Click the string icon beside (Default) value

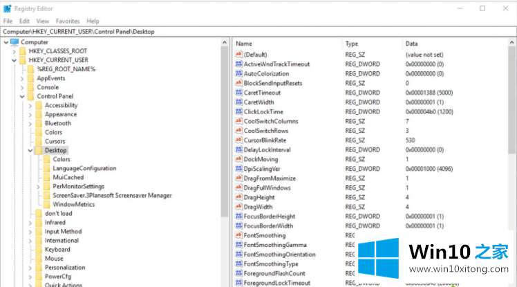point(238,55)
